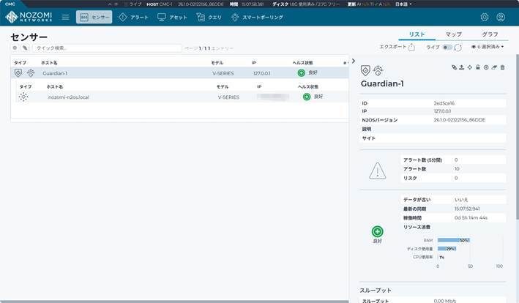
Task: Click the link icon left of quick search
Action: click(x=25, y=48)
